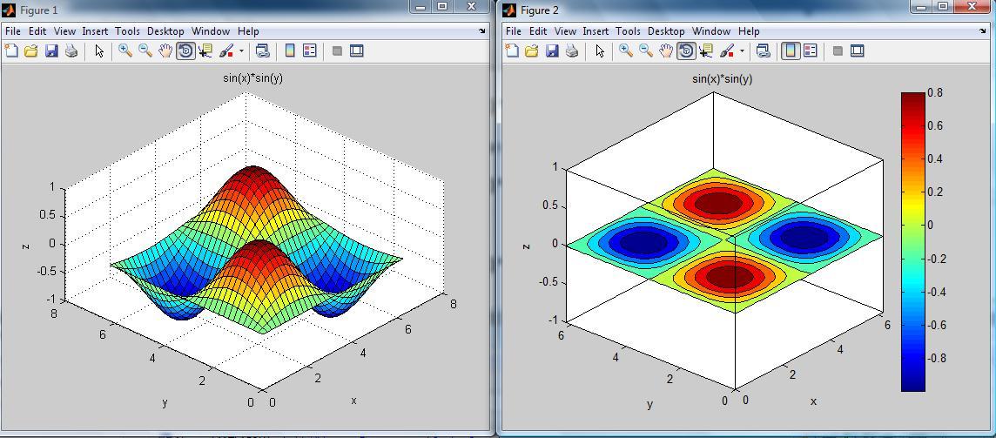The height and width of the screenshot is (438, 996).
Task: Click the sin(x)*sin(y) title in Figure 1
Action: 252,78
